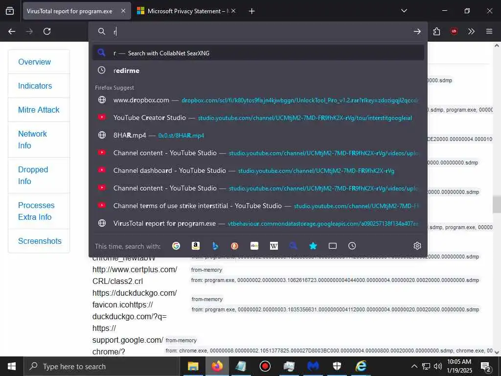This screenshot has height=376, width=501.
Task: Open volume control in system tray
Action: (438, 366)
